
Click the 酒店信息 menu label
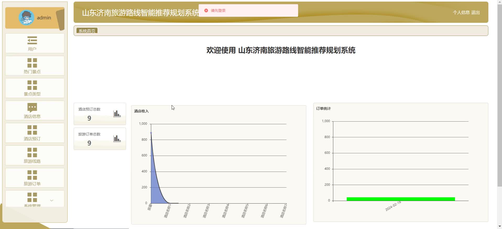32,116
